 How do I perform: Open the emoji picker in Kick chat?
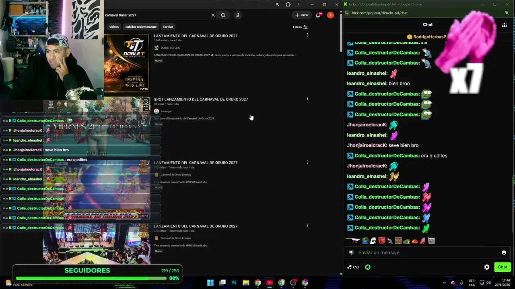tap(504, 252)
